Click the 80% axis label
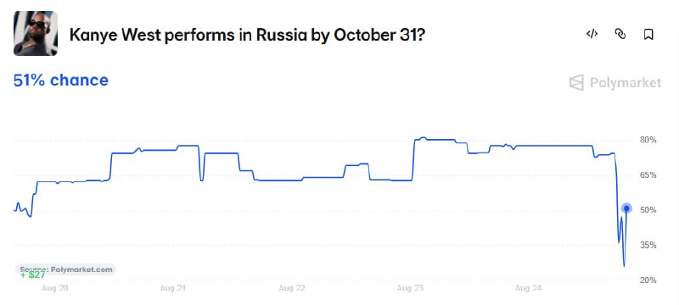 648,140
